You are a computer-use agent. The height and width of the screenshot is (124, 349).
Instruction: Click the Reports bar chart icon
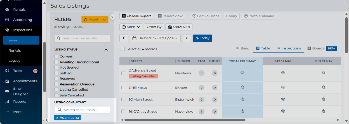click(x=7, y=101)
